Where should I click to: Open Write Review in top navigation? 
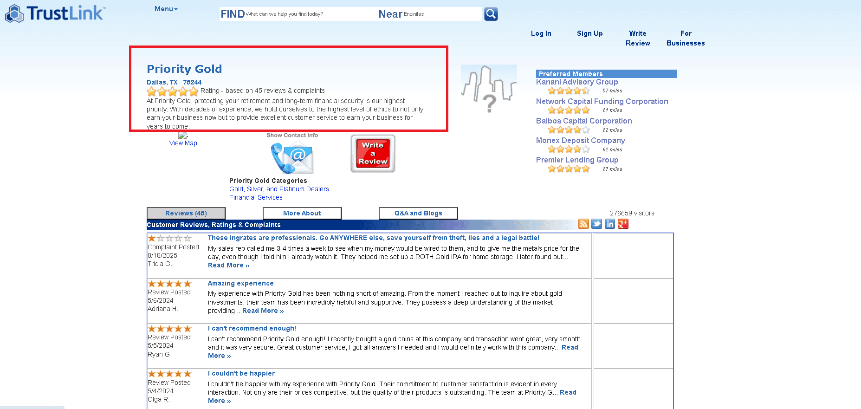[638, 38]
